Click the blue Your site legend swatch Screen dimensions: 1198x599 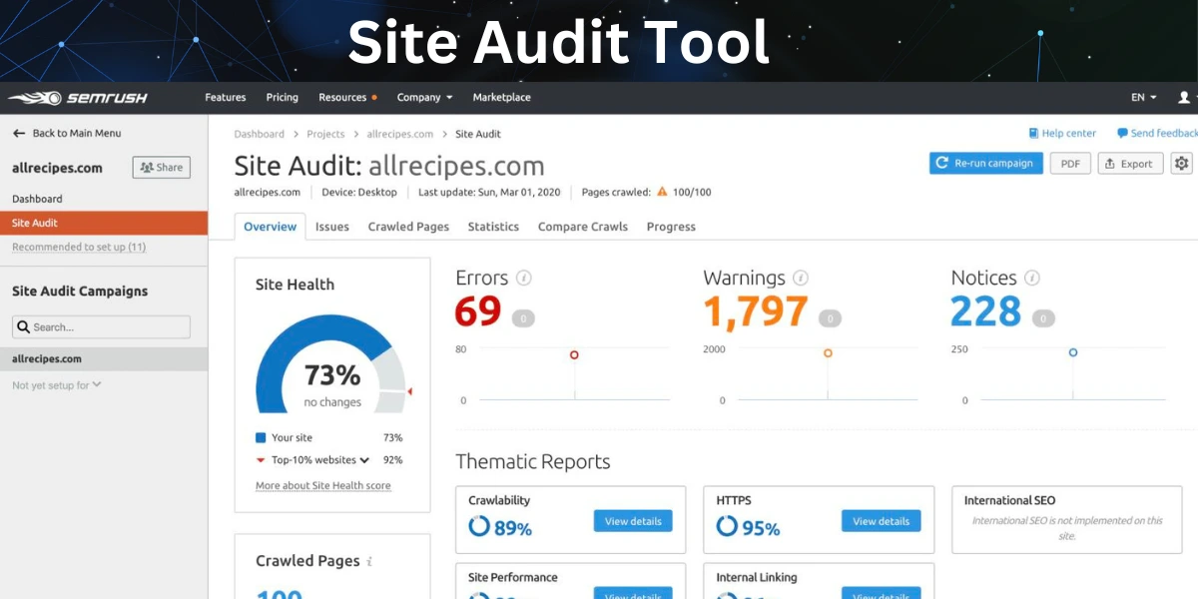tap(261, 437)
